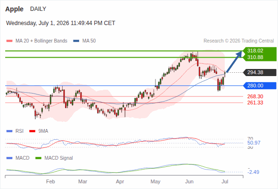Select the 318.02 resistance price label

(x=255, y=51)
